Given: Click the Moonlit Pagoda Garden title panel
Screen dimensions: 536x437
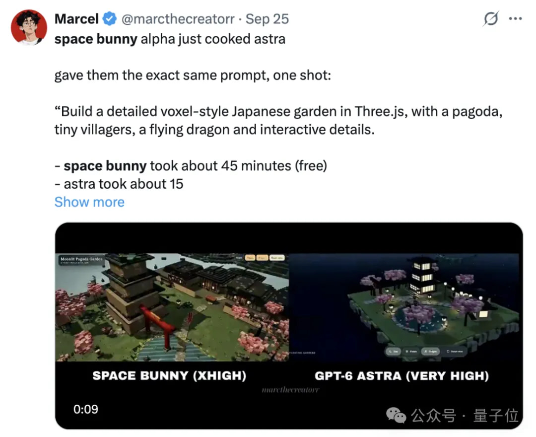Looking at the screenshot, I should (x=81, y=260).
